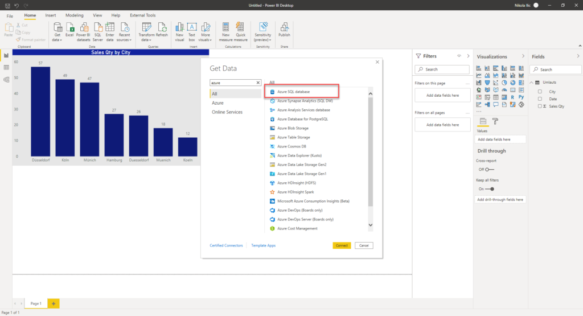Click the Connect button
Viewport: 583px width, 316px height.
[342, 245]
